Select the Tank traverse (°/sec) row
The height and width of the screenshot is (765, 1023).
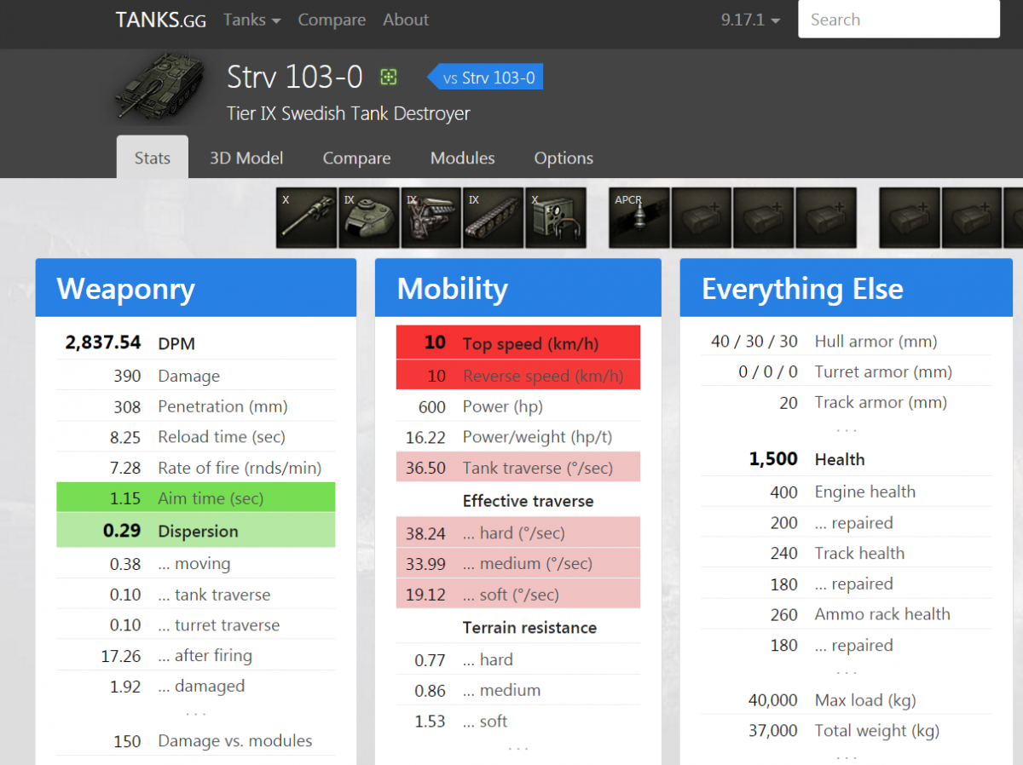click(x=518, y=468)
